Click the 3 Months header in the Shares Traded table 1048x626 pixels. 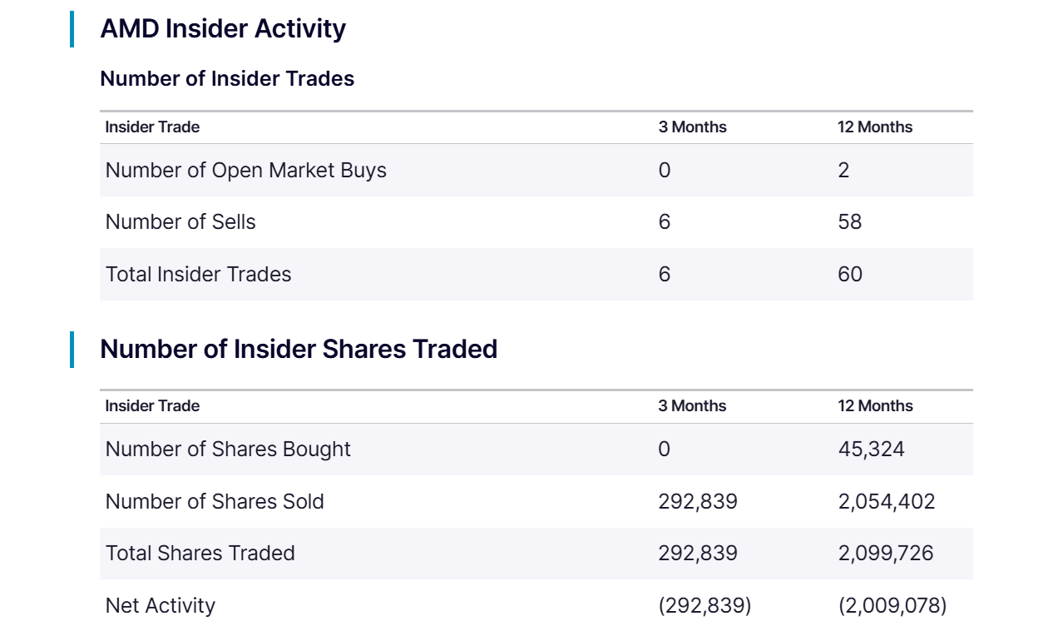pos(692,406)
